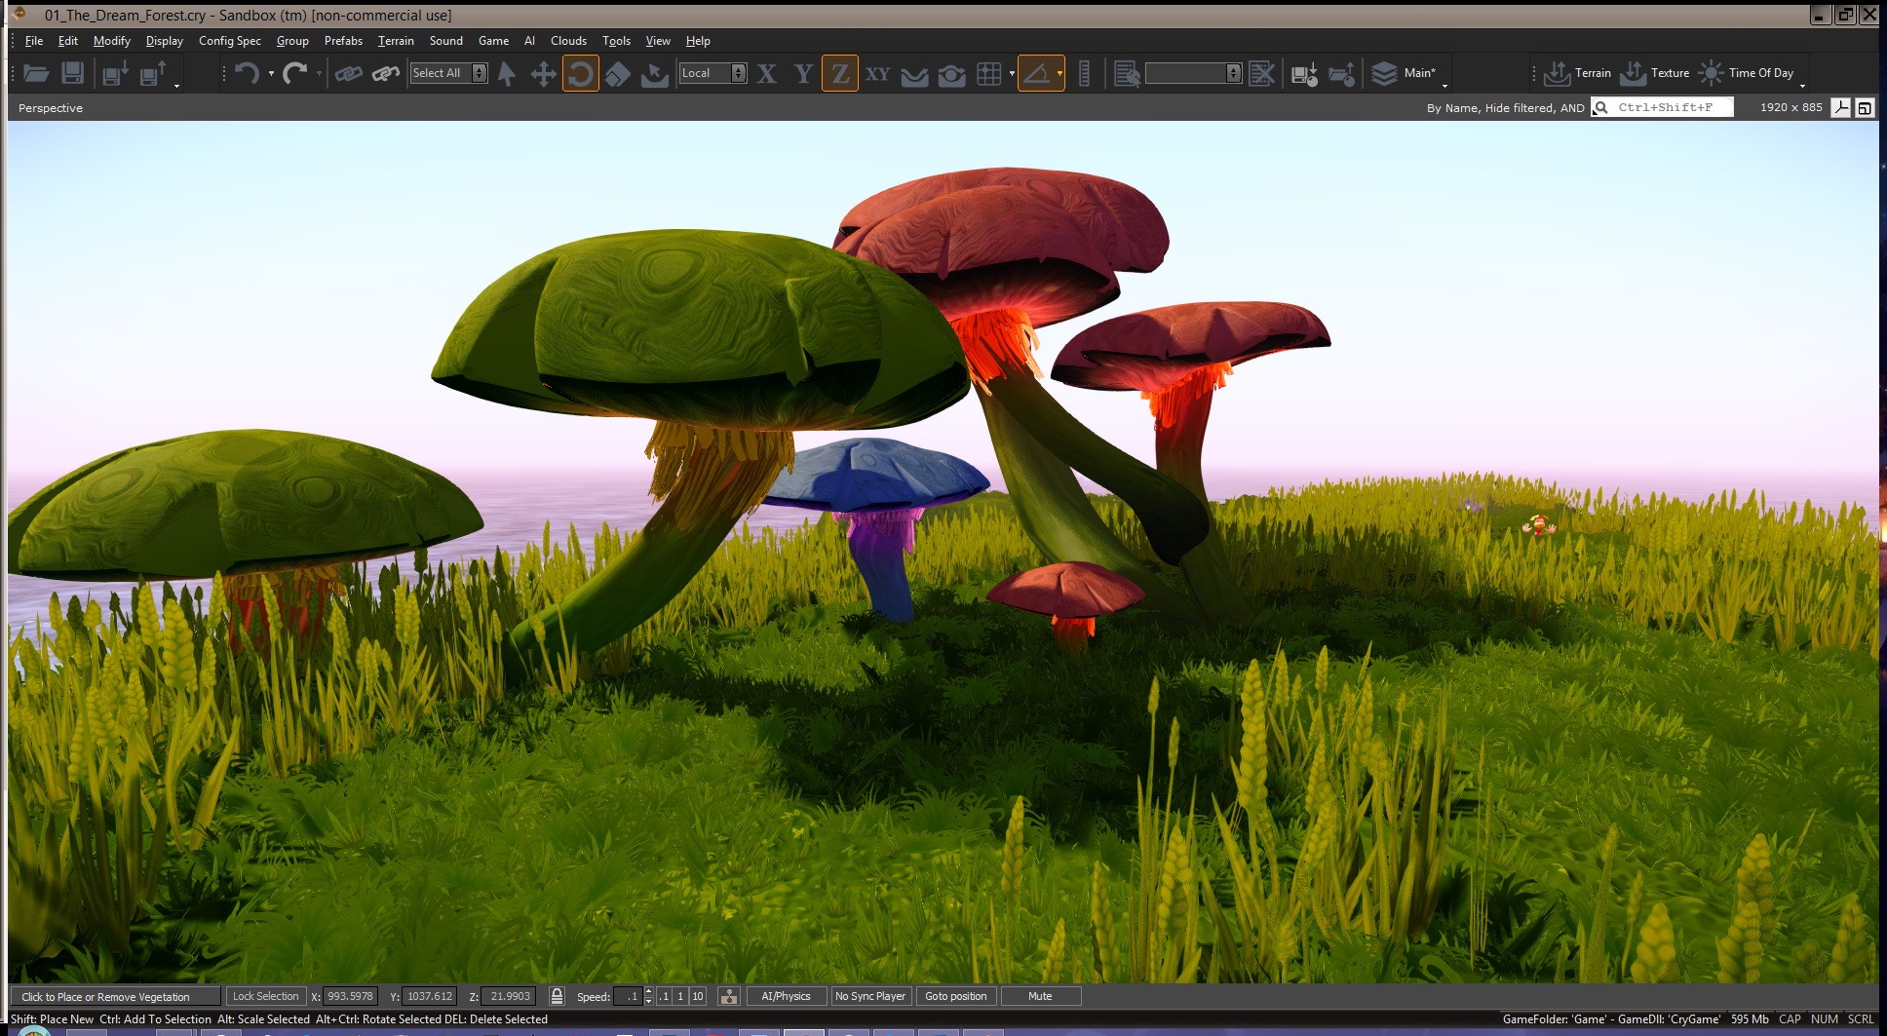Click the Link objects chain icon
Viewport: 1887px width, 1036px height.
(x=348, y=73)
